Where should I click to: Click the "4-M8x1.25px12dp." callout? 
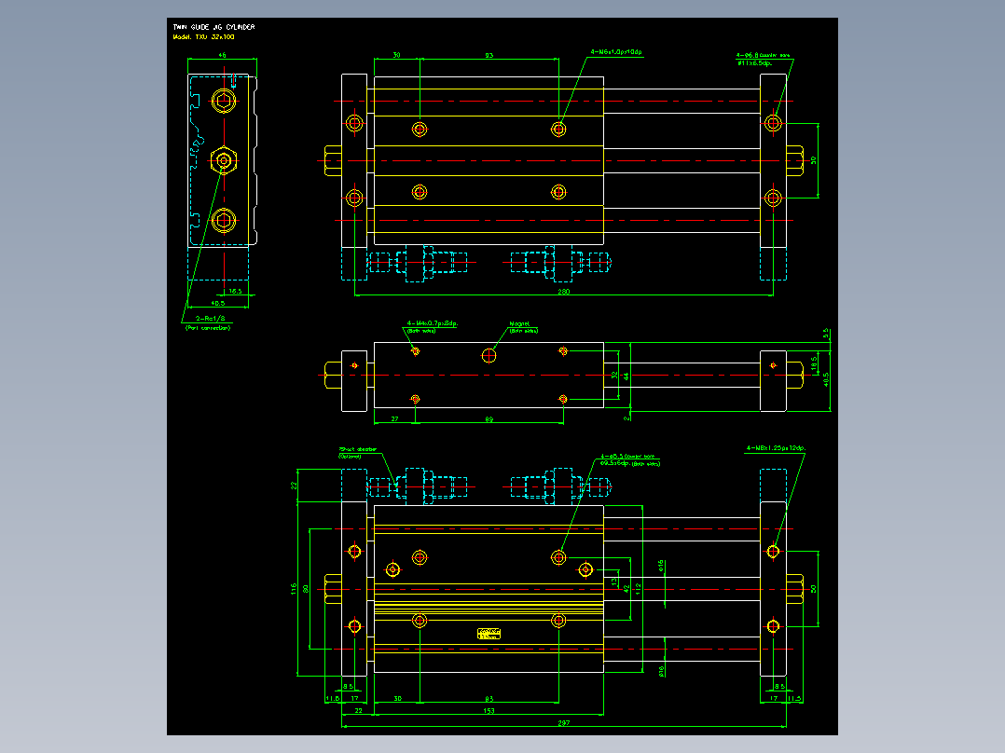(776, 448)
